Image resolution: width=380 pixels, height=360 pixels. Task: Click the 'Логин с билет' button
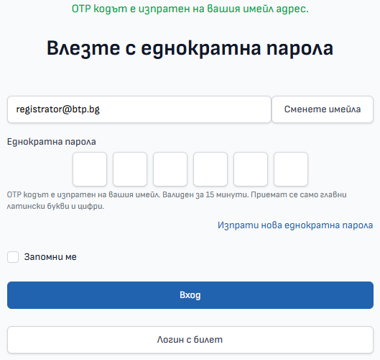[x=190, y=340]
